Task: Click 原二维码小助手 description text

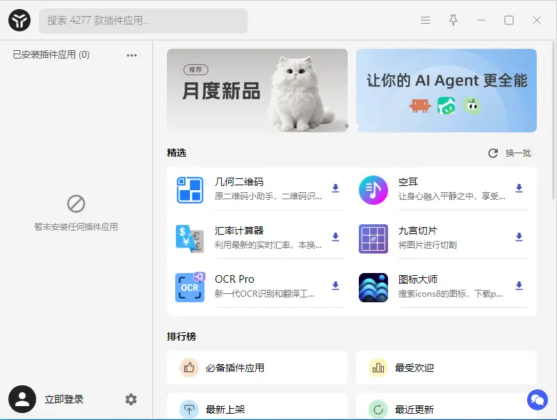Action: [268, 196]
